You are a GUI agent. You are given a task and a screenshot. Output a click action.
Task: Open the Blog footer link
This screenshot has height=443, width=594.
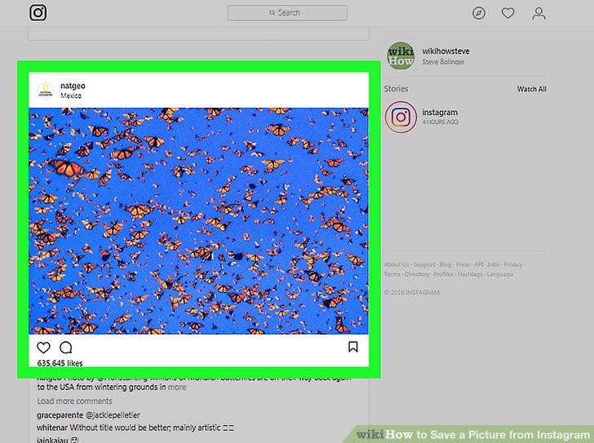[x=445, y=264]
